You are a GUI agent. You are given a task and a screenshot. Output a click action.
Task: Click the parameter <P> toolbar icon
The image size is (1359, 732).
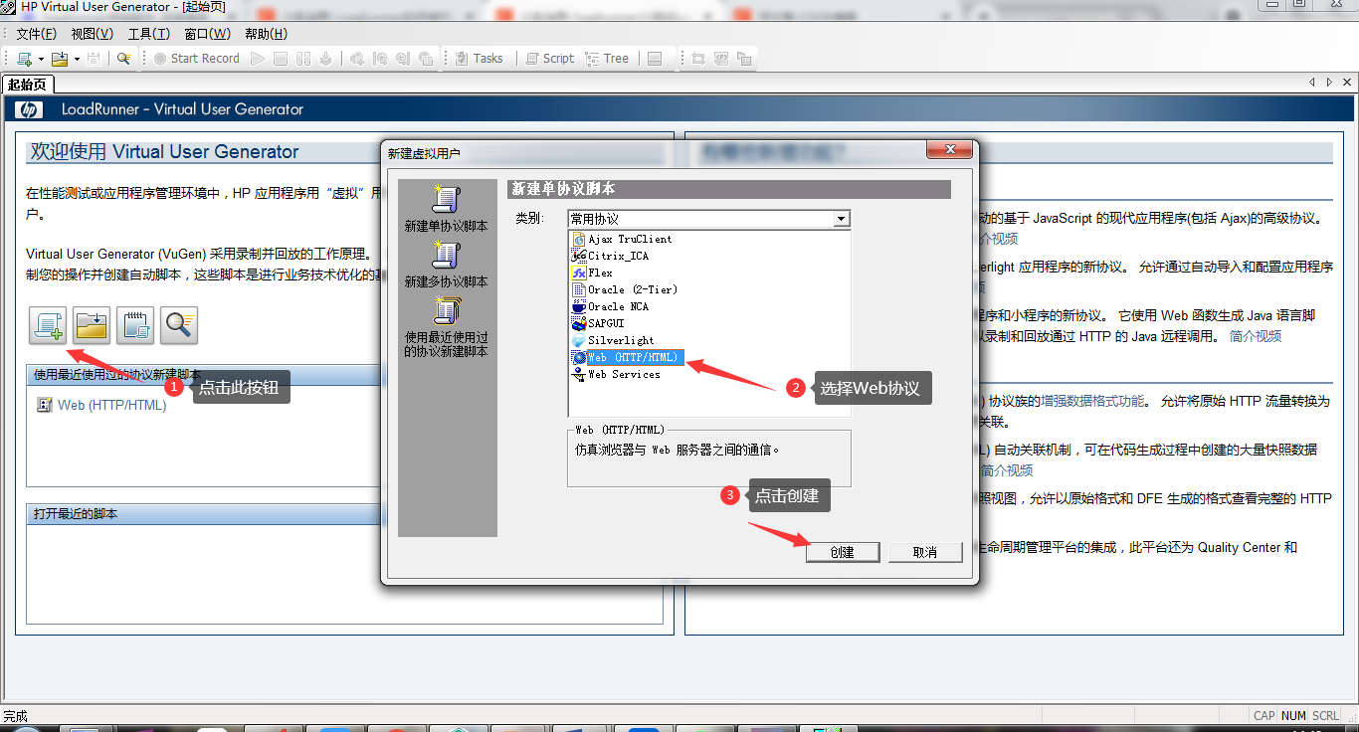click(x=721, y=59)
